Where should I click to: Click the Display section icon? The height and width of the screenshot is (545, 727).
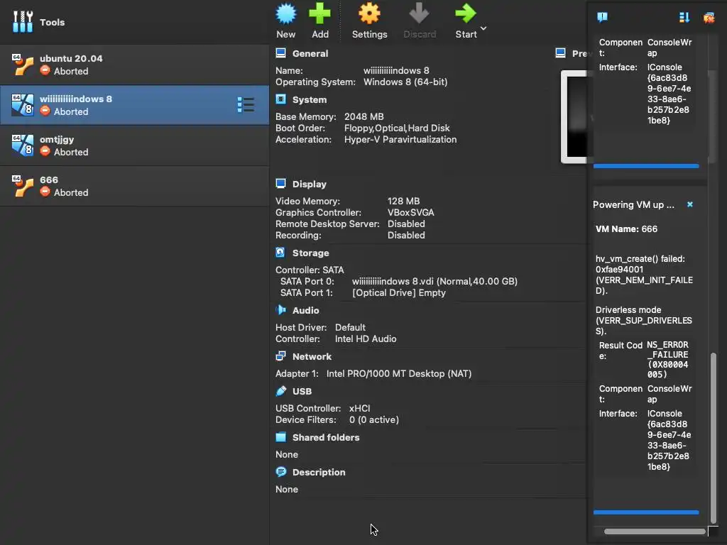coord(281,184)
